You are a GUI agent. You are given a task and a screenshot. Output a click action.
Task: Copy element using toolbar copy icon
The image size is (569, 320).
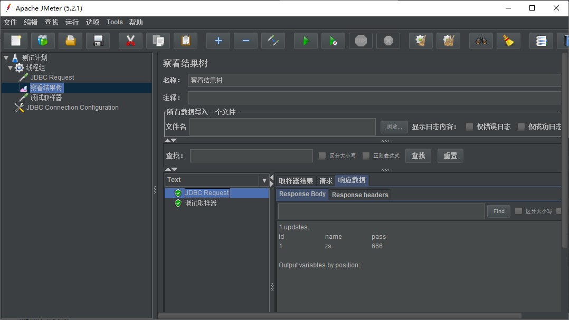pyautogui.click(x=158, y=41)
